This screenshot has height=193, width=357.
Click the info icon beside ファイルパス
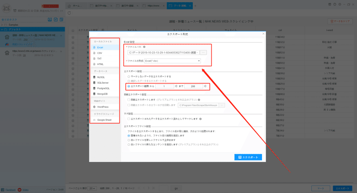(144, 47)
